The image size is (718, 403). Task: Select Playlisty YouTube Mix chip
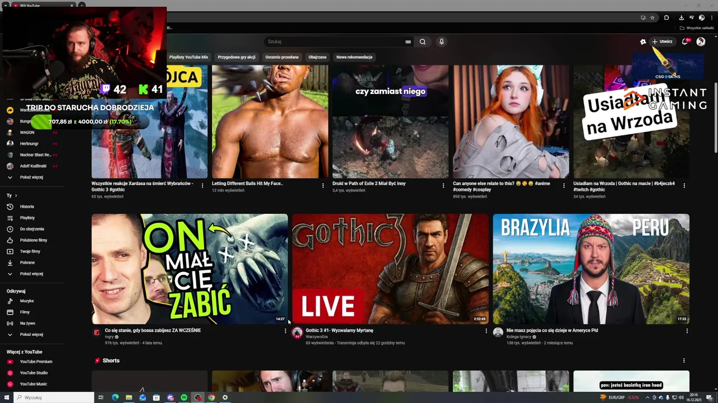tap(188, 57)
